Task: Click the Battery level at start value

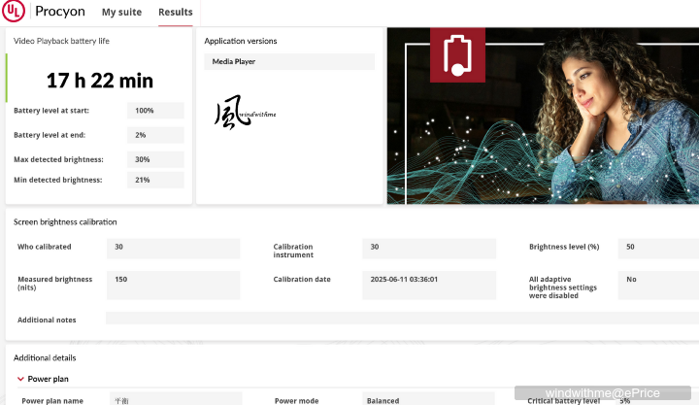Action: point(155,111)
